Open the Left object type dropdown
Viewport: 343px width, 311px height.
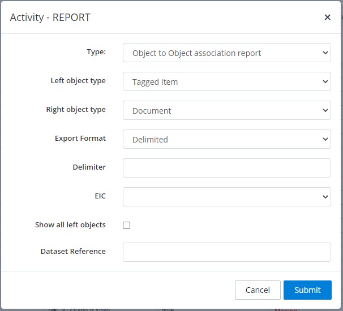[x=227, y=81]
